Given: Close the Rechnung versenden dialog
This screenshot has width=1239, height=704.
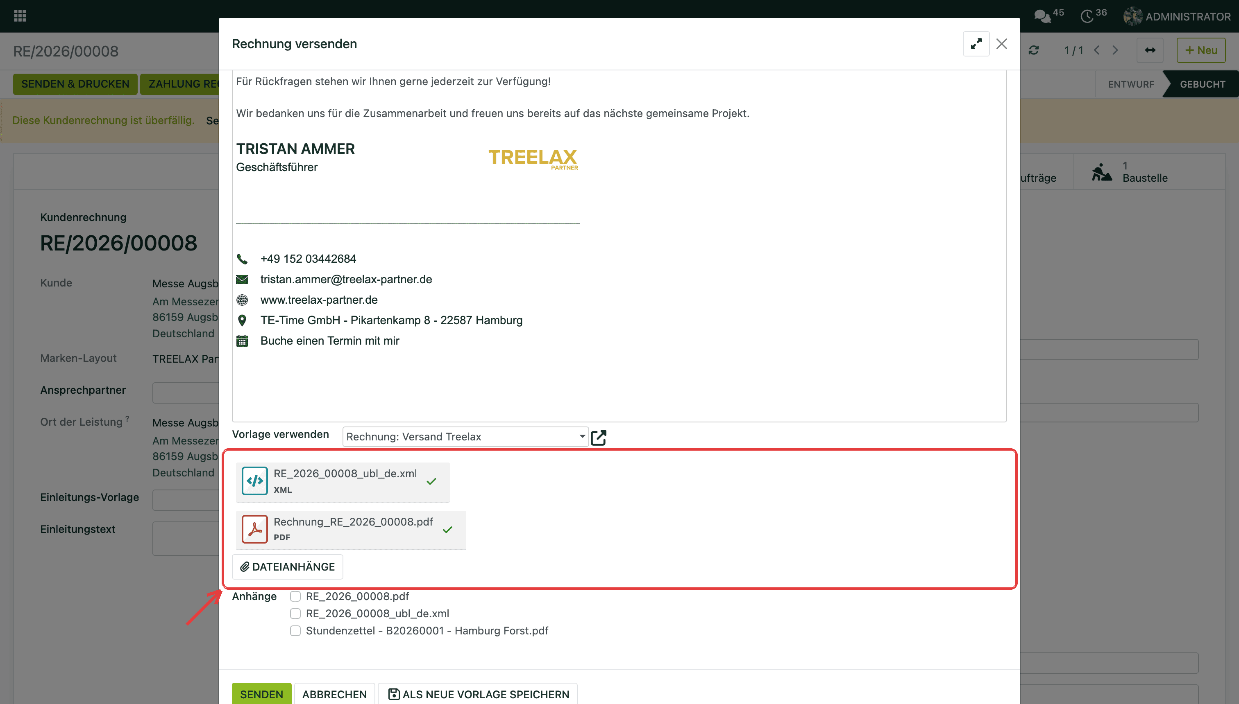Looking at the screenshot, I should pyautogui.click(x=1002, y=44).
